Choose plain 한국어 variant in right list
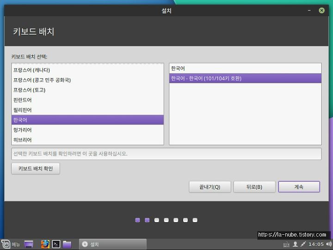The width and height of the screenshot is (333, 250). pyautogui.click(x=245, y=69)
